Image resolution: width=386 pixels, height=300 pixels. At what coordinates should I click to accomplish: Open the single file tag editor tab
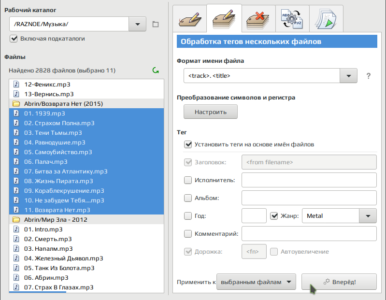pyautogui.click(x=190, y=19)
